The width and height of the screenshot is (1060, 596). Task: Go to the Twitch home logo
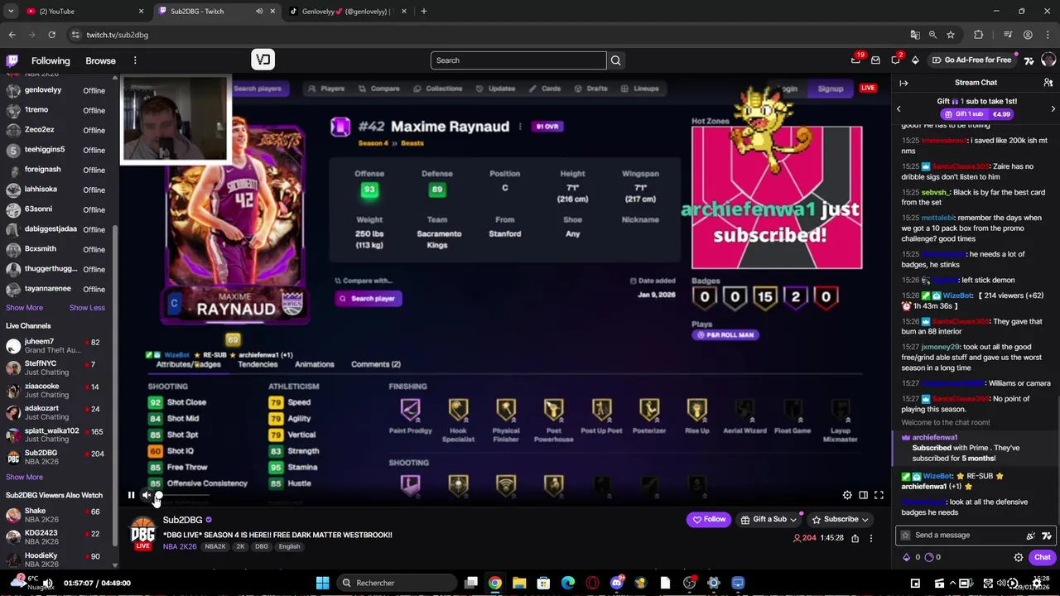pos(12,60)
